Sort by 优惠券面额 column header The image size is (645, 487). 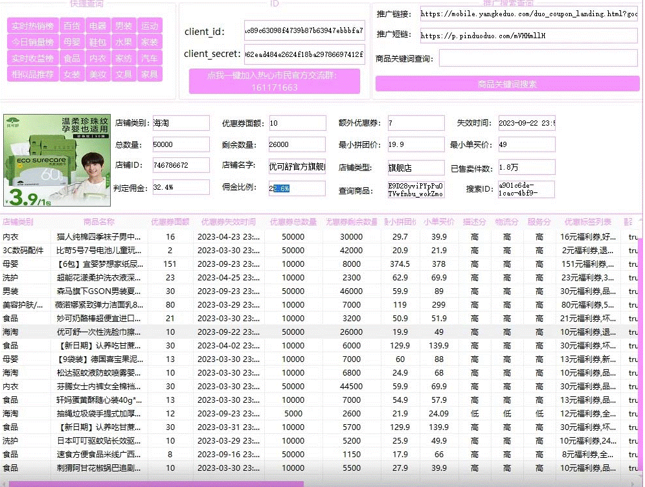pos(170,221)
